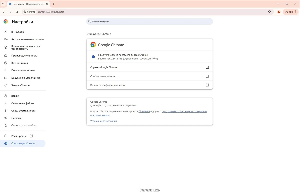Open Расширения in the sidebar
The height and width of the screenshot is (193, 300).
tap(23, 136)
